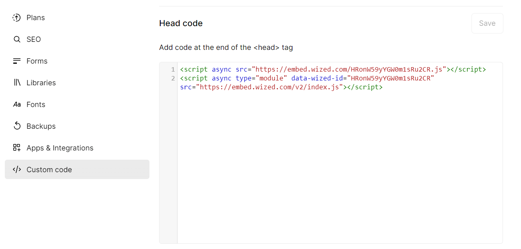Image resolution: width=521 pixels, height=249 pixels.
Task: Select the Custom code sidebar entry
Action: tap(49, 169)
